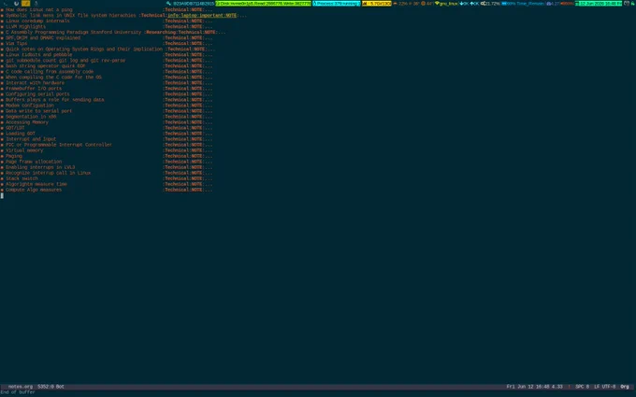636x397 pixels.
Task: Click the "End of buffer" echo area message
Action: [x=18, y=392]
